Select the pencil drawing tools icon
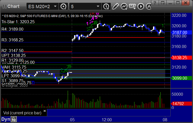Image resolution: width=193 pixels, height=123 pixels. pyautogui.click(x=115, y=6)
